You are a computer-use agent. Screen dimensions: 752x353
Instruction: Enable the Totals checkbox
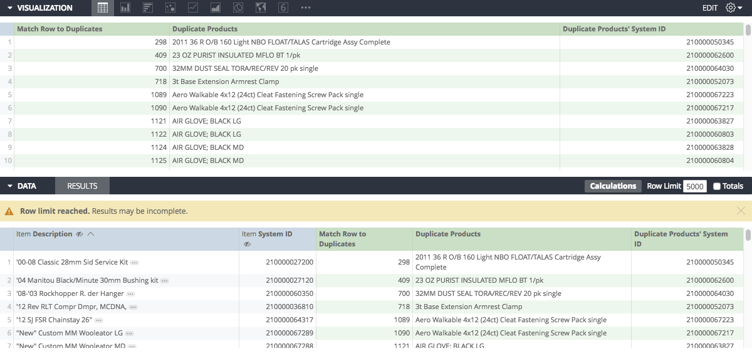pos(717,186)
